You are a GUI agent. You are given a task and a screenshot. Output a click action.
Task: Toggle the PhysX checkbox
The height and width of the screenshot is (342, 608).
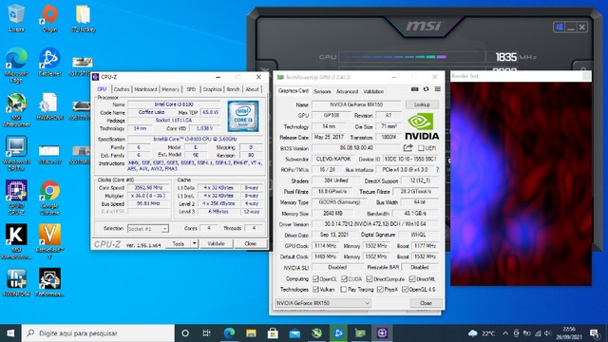[x=380, y=289]
